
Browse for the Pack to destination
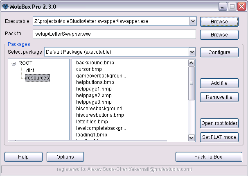tap(219, 35)
